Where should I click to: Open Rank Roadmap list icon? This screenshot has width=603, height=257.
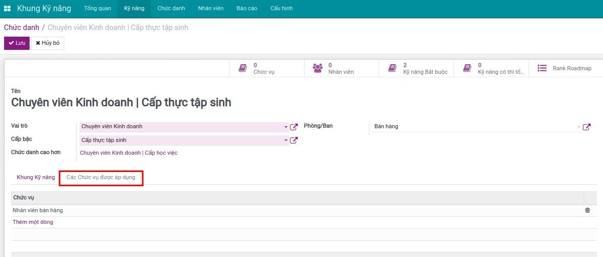click(542, 68)
